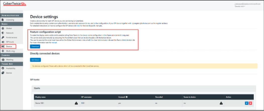This screenshot has width=264, height=111.
Task: Open Meeting page under Camera
Action: click(10, 59)
